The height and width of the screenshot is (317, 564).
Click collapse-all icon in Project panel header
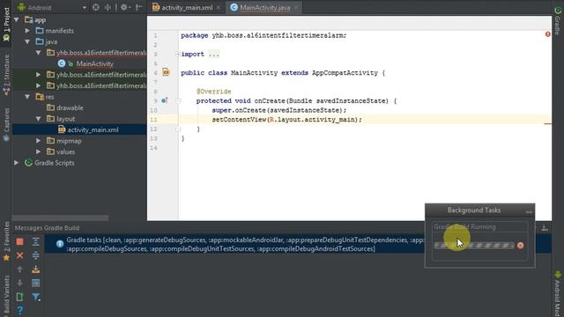click(108, 7)
